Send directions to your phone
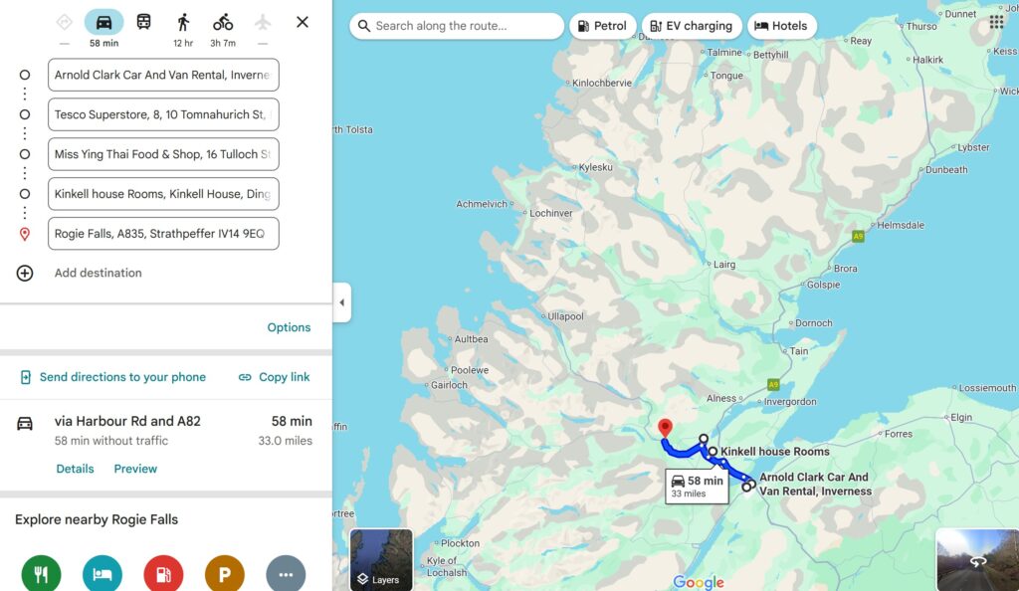The width and height of the screenshot is (1019, 591). (113, 377)
